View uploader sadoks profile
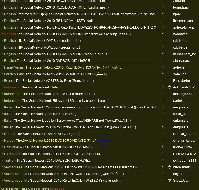Image resolution: width=199 pixels, height=190 pixels. click(x=179, y=101)
